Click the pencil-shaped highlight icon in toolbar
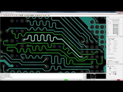This screenshot has height=92, width=123. coord(42,15)
